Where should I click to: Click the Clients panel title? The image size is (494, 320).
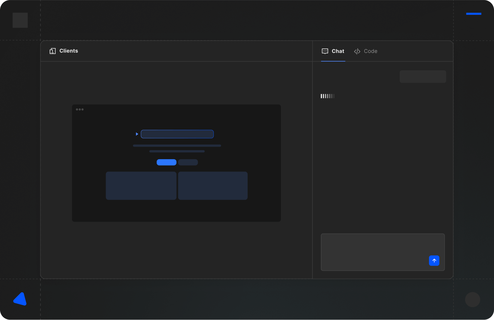point(69,51)
